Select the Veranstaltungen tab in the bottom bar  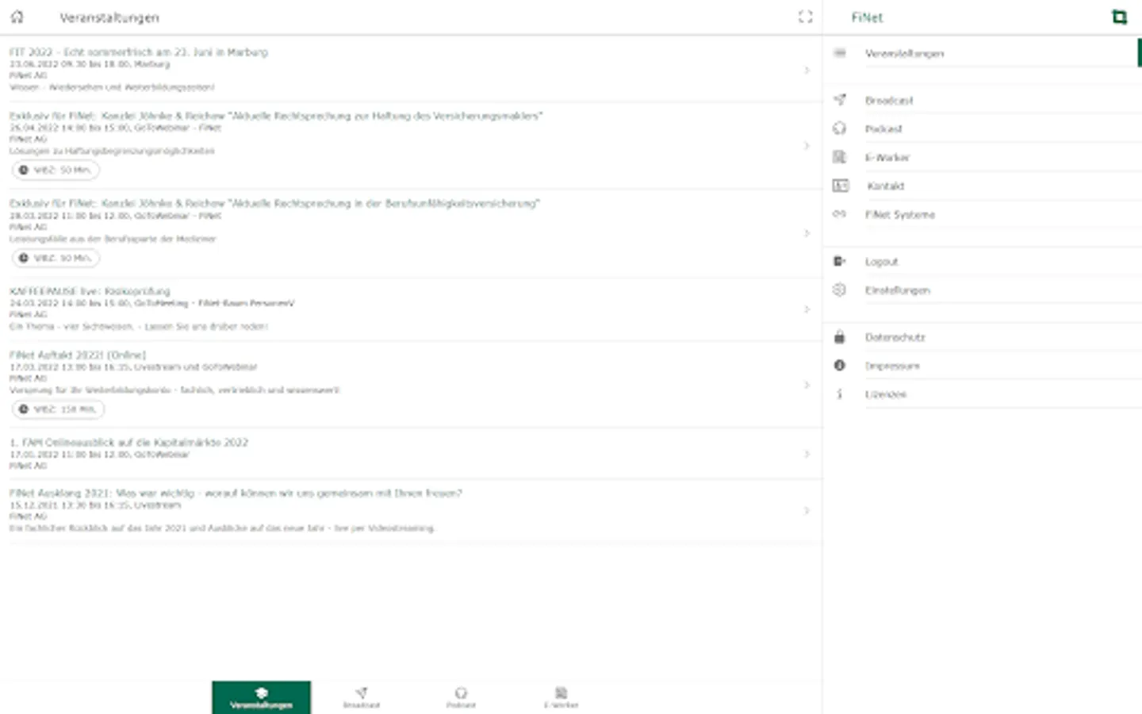point(261,697)
